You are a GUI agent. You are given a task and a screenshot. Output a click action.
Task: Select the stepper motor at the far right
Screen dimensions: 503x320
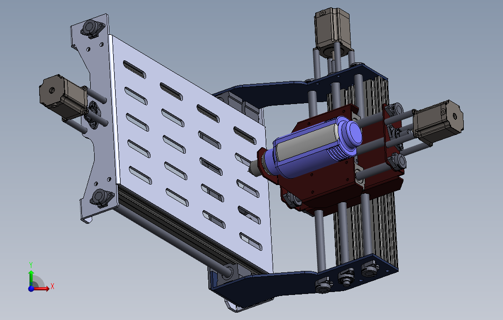pos(438,121)
